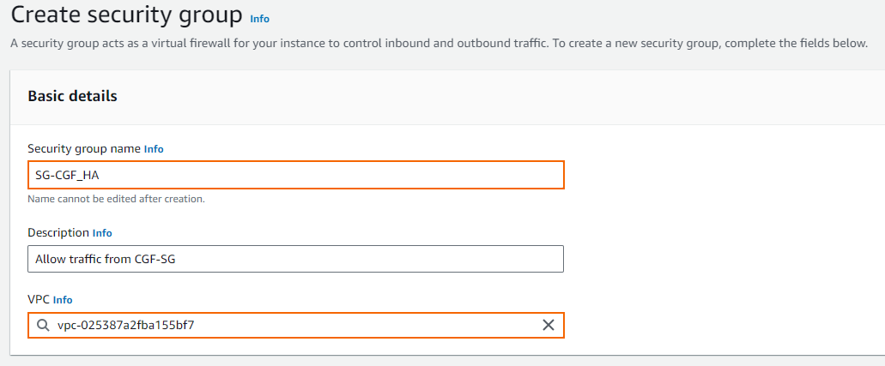Open the VPC search combo box
The width and height of the screenshot is (885, 366).
pos(296,326)
